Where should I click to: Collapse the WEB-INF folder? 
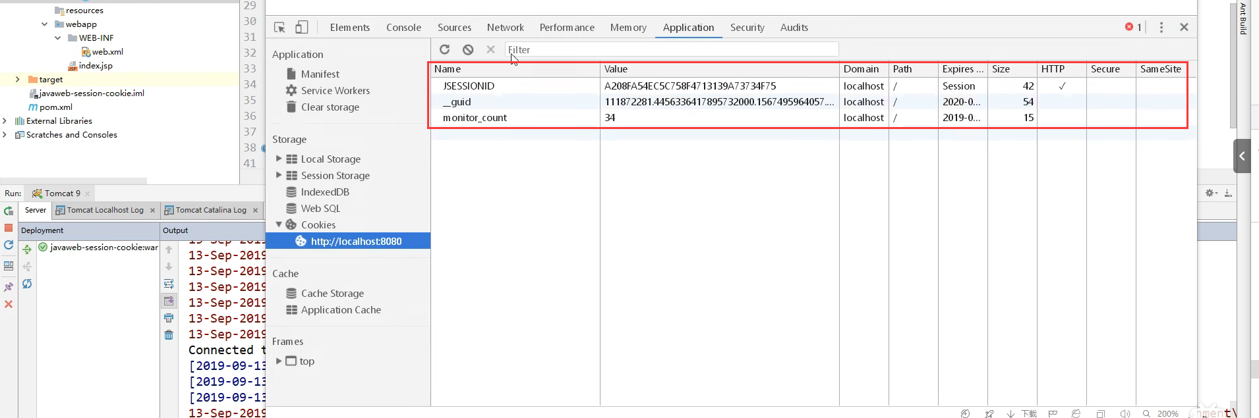coord(58,38)
